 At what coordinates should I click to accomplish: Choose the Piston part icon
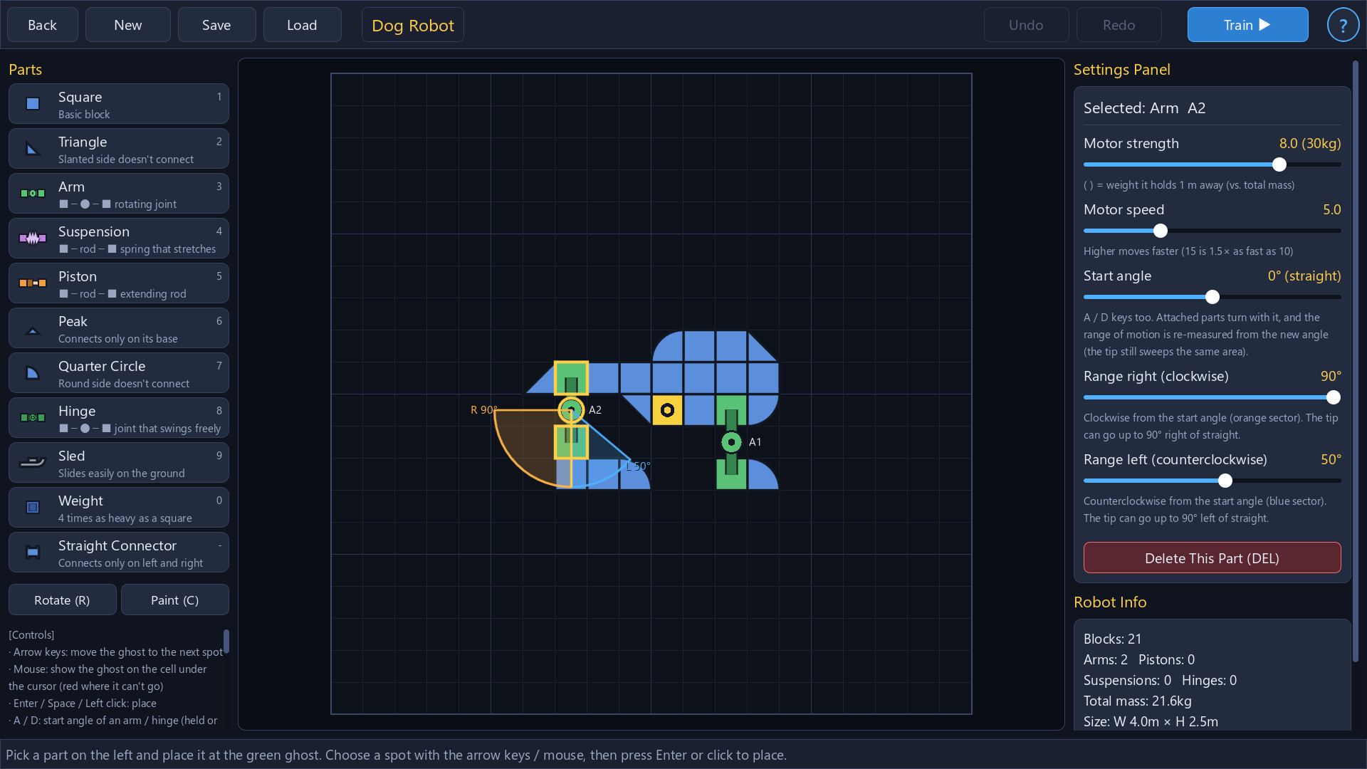[x=33, y=283]
